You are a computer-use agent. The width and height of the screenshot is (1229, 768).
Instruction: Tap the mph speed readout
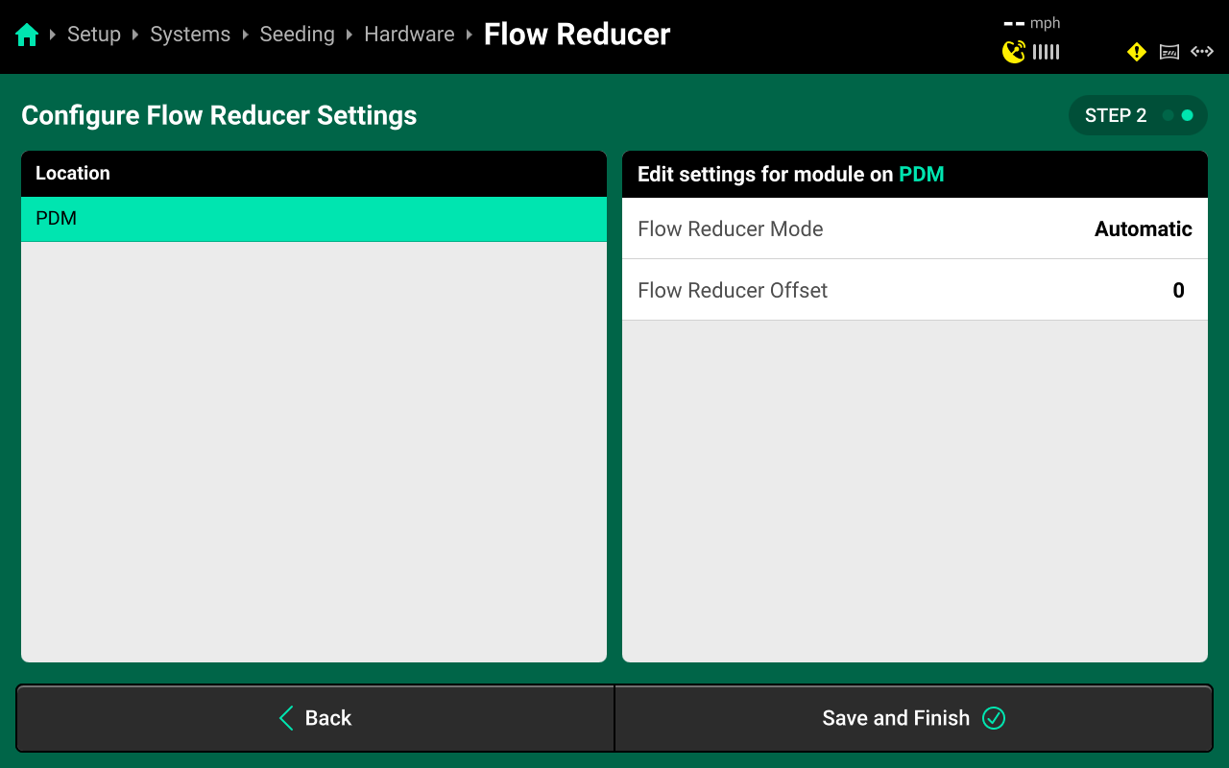tap(1032, 23)
